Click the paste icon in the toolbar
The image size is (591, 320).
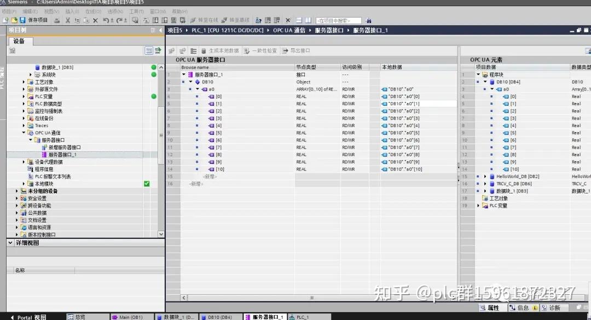[x=87, y=20]
